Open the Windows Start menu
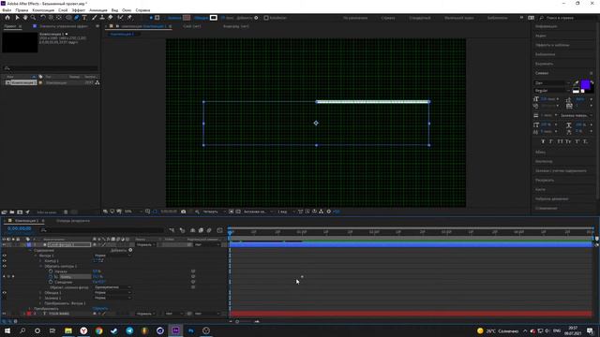This screenshot has width=600, height=337. (7, 330)
